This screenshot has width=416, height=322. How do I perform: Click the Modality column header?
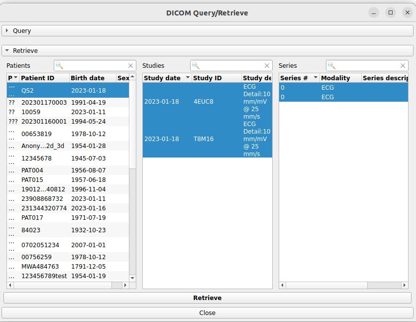[x=335, y=78]
